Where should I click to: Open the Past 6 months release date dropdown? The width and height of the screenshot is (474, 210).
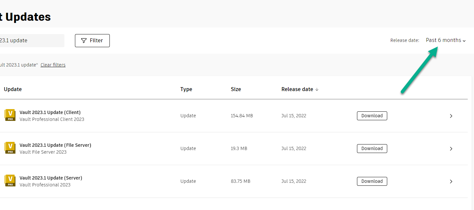[x=446, y=40]
